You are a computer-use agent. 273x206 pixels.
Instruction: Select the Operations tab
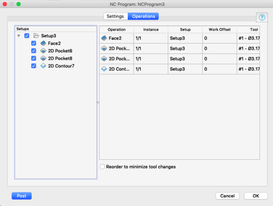pyautogui.click(x=143, y=16)
